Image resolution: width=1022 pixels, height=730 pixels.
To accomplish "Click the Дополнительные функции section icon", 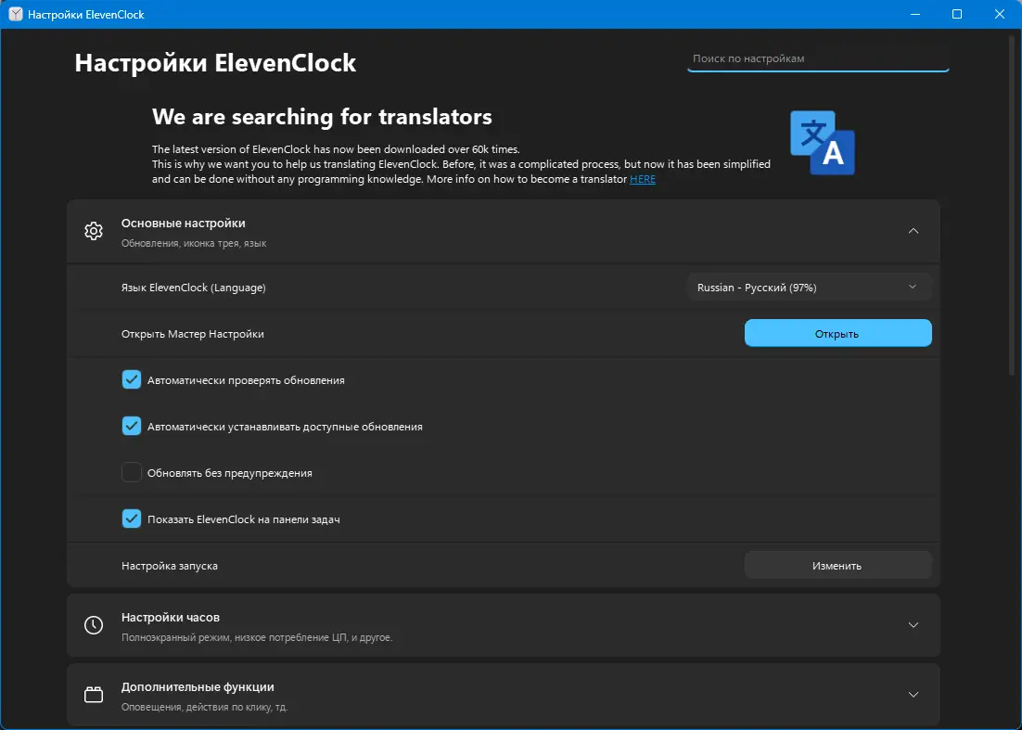I will (94, 695).
